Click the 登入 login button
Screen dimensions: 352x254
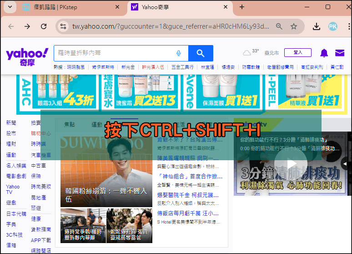(x=298, y=53)
